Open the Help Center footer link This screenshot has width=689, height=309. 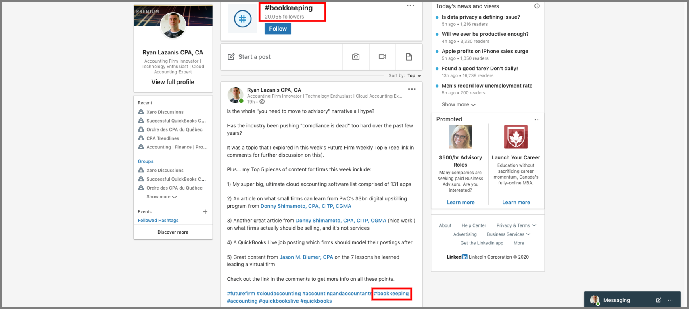474,225
